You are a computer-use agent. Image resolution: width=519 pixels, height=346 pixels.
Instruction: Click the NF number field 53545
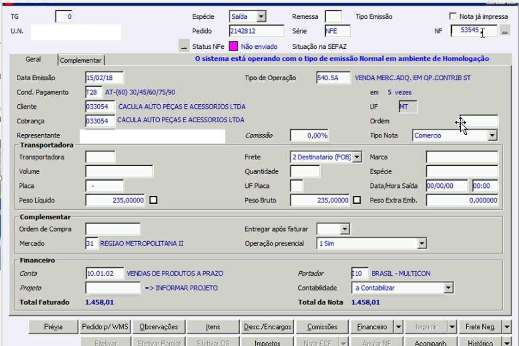pyautogui.click(x=474, y=31)
